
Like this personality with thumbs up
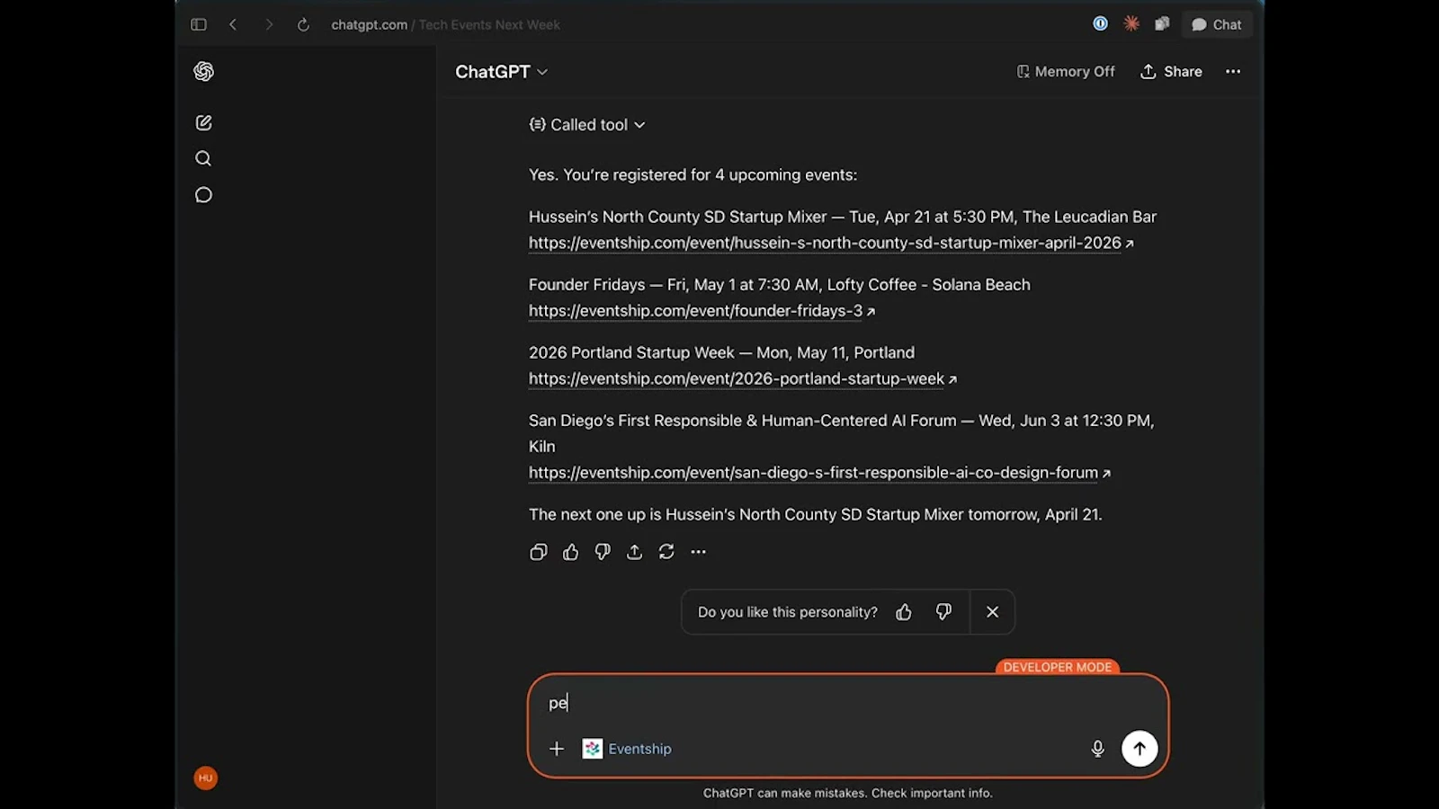[x=904, y=612]
